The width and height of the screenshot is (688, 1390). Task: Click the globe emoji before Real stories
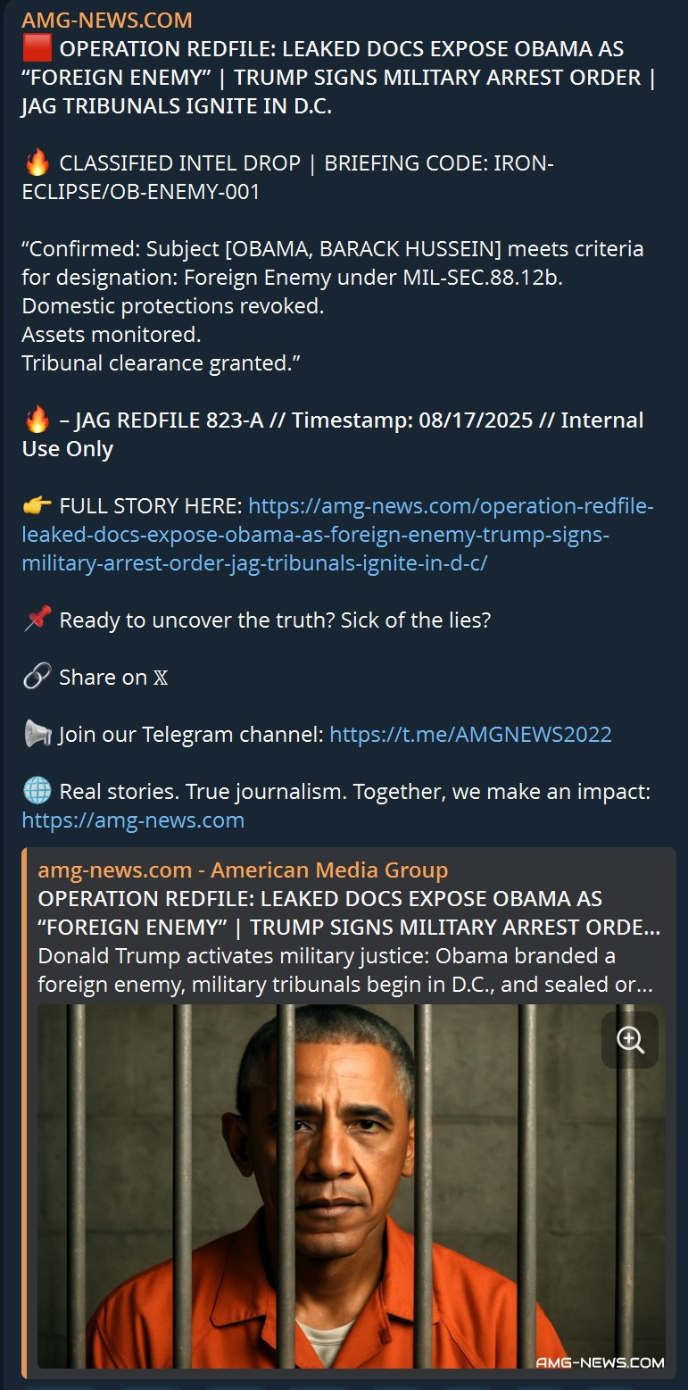(x=37, y=792)
